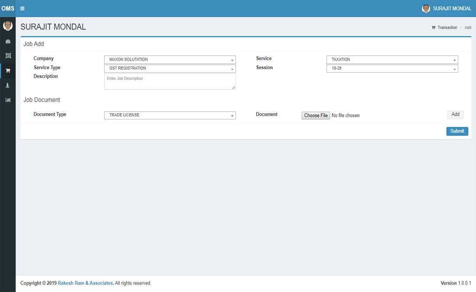Click the sidebar user avatar picture

[x=8, y=26]
